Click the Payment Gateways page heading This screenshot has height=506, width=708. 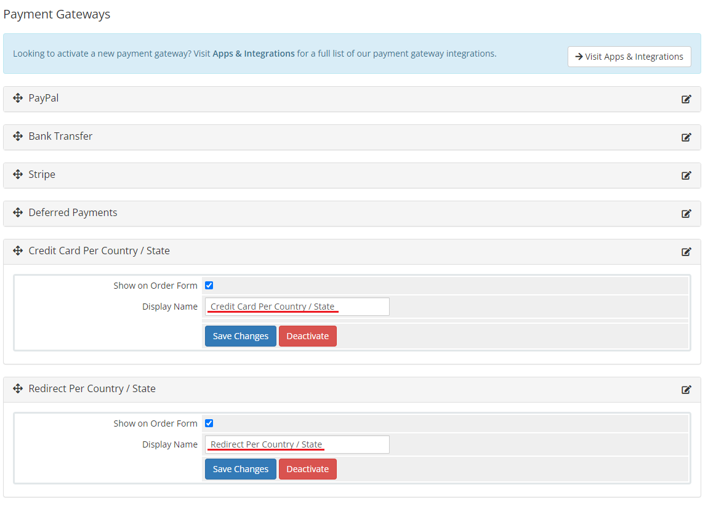[57, 14]
